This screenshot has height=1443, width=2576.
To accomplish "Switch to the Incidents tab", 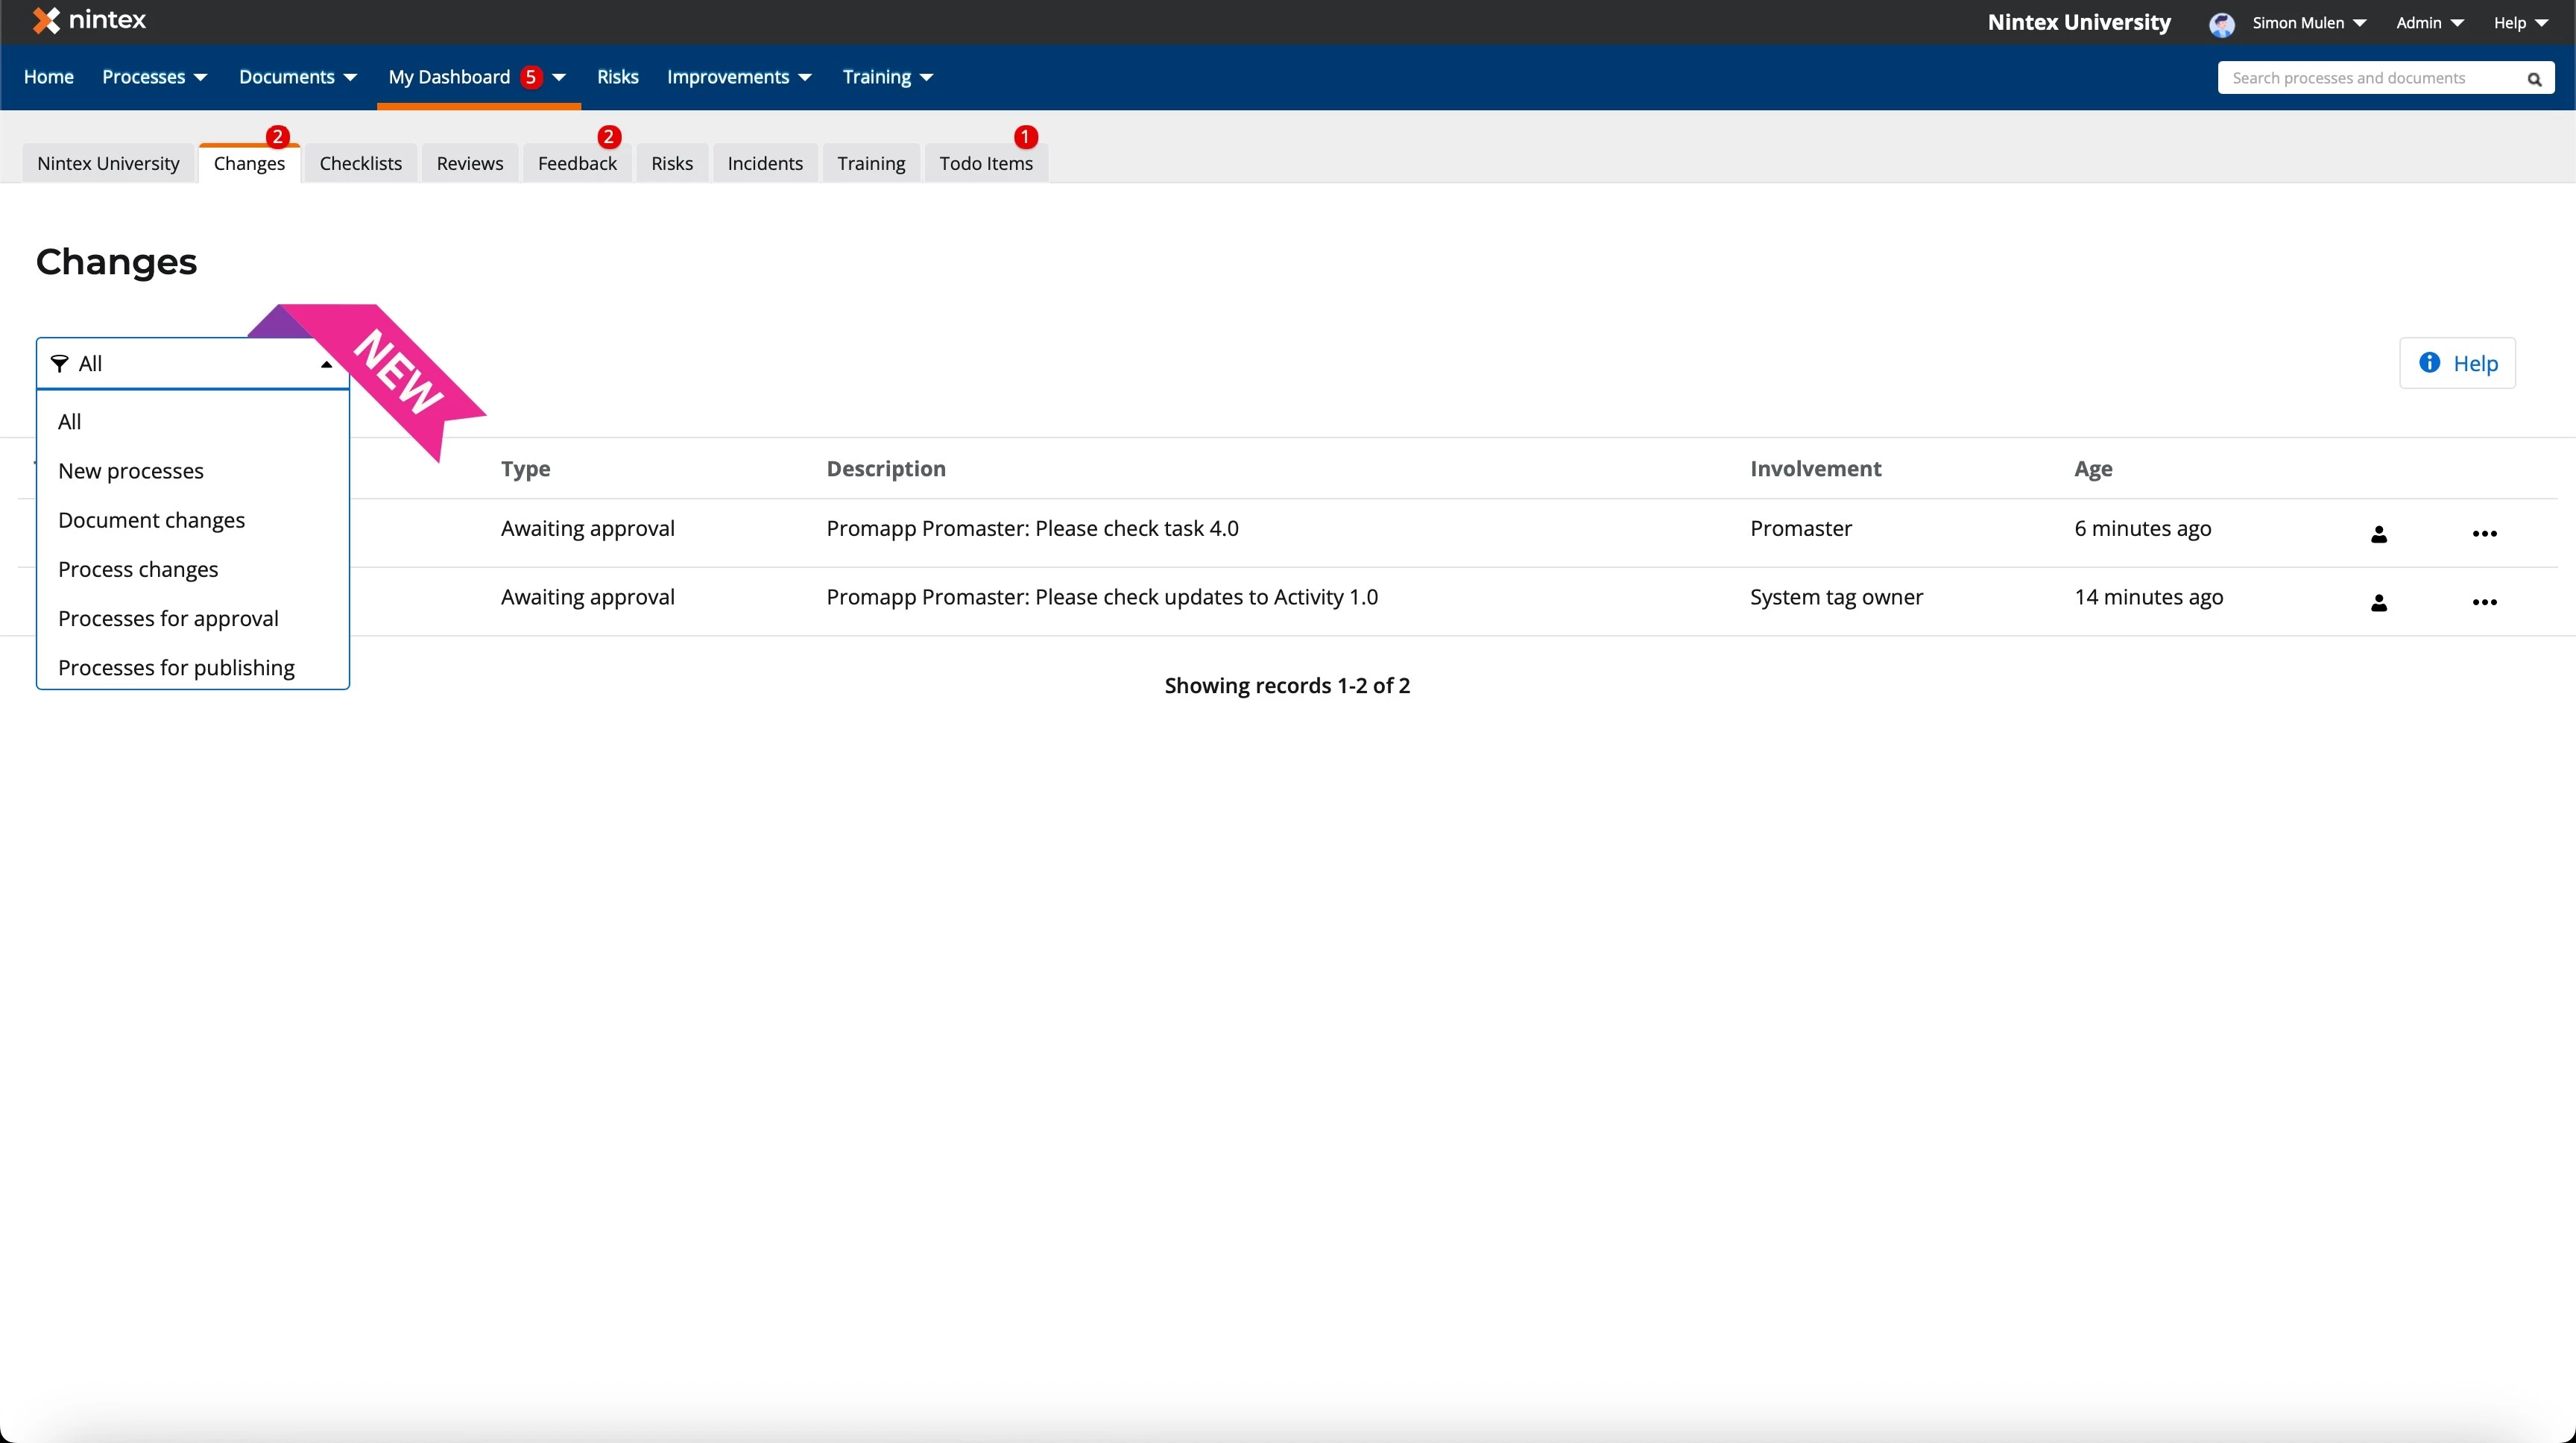I will tap(765, 163).
